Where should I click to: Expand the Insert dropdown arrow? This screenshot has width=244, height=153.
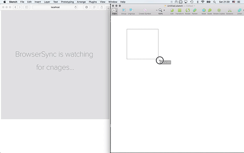(117, 11)
